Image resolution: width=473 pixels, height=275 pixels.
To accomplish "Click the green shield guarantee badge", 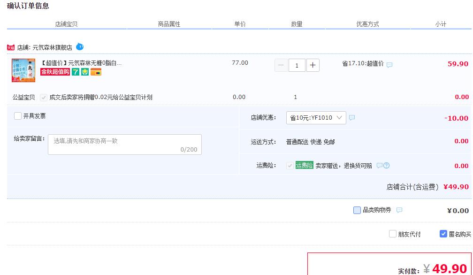I will [85, 72].
